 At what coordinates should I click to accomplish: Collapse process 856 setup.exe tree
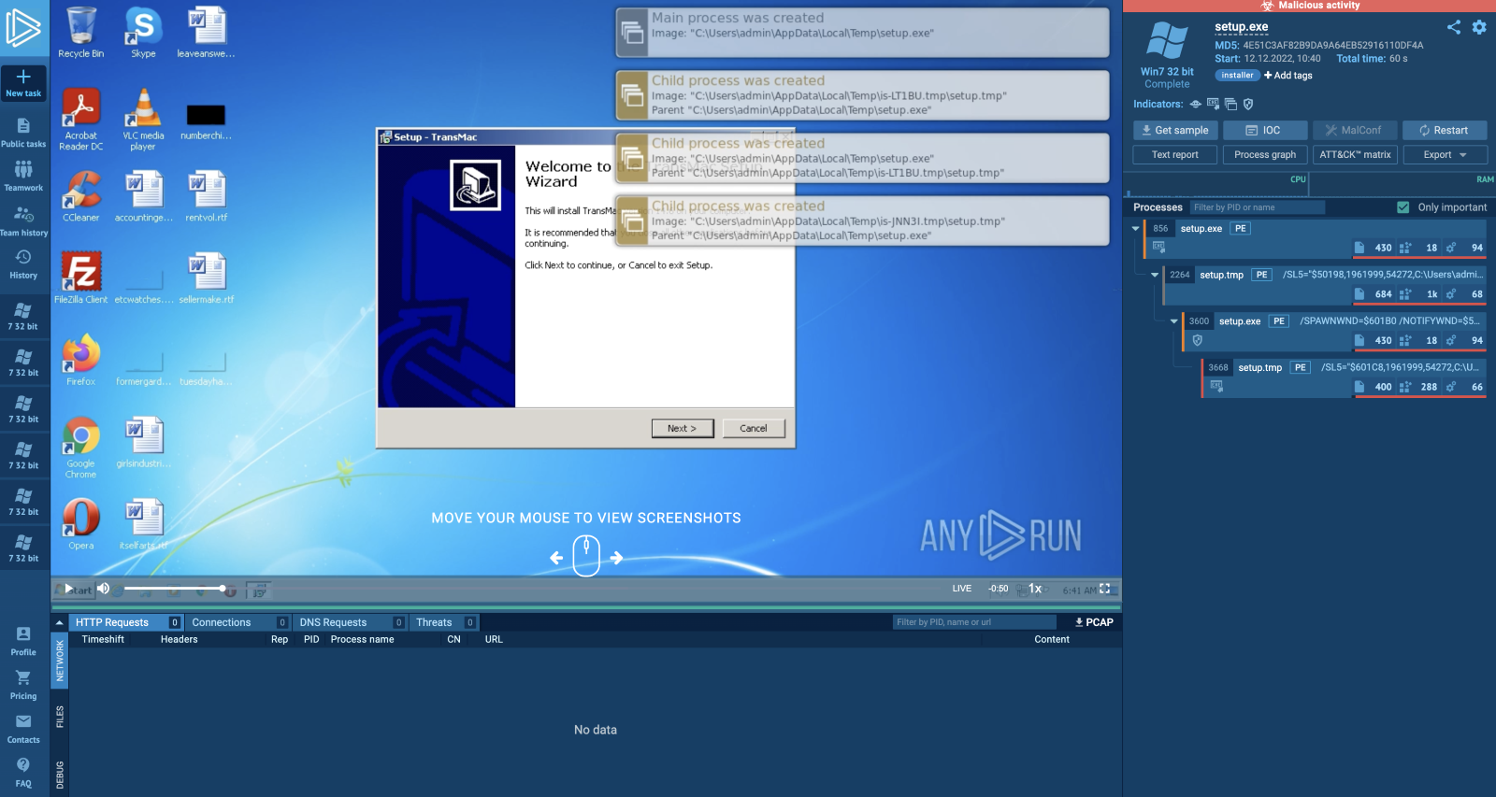click(x=1136, y=228)
